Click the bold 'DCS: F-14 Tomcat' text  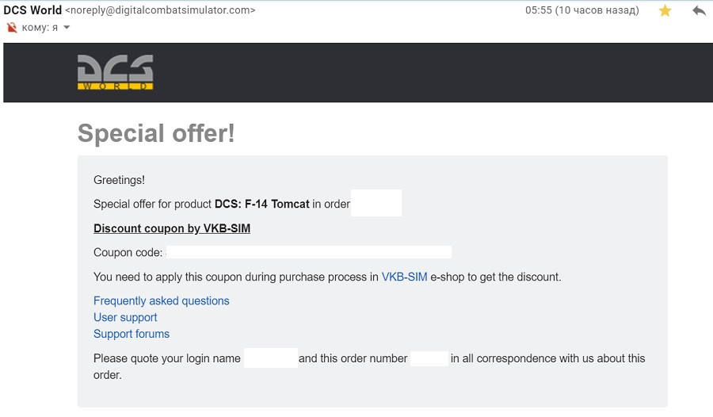262,204
